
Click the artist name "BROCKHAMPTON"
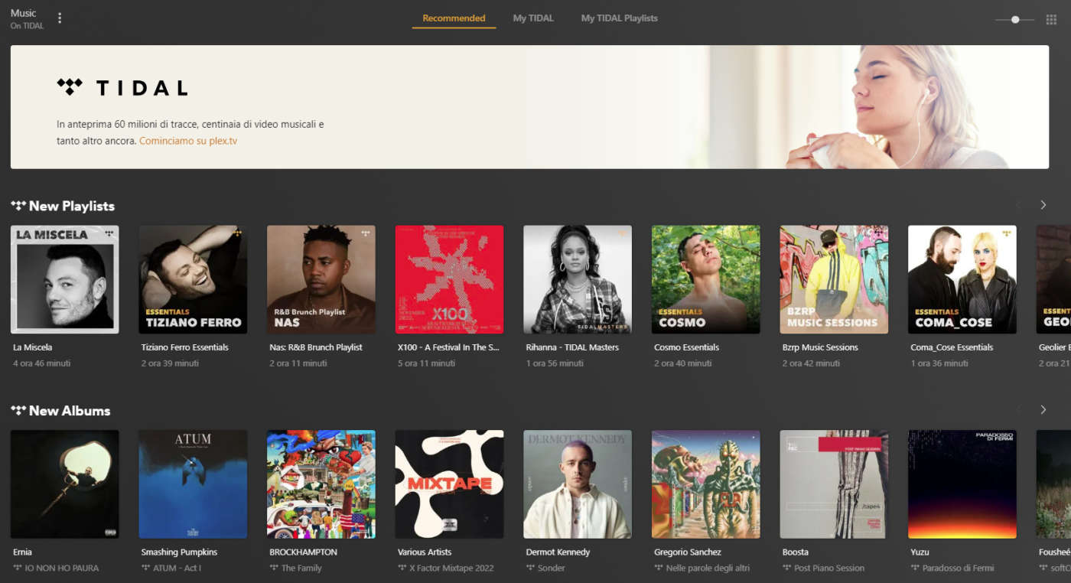pos(304,552)
